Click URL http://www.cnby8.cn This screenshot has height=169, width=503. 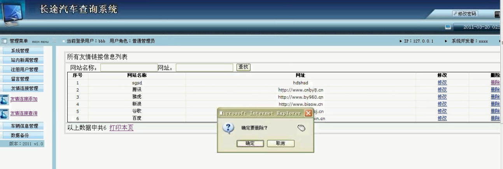click(x=301, y=90)
